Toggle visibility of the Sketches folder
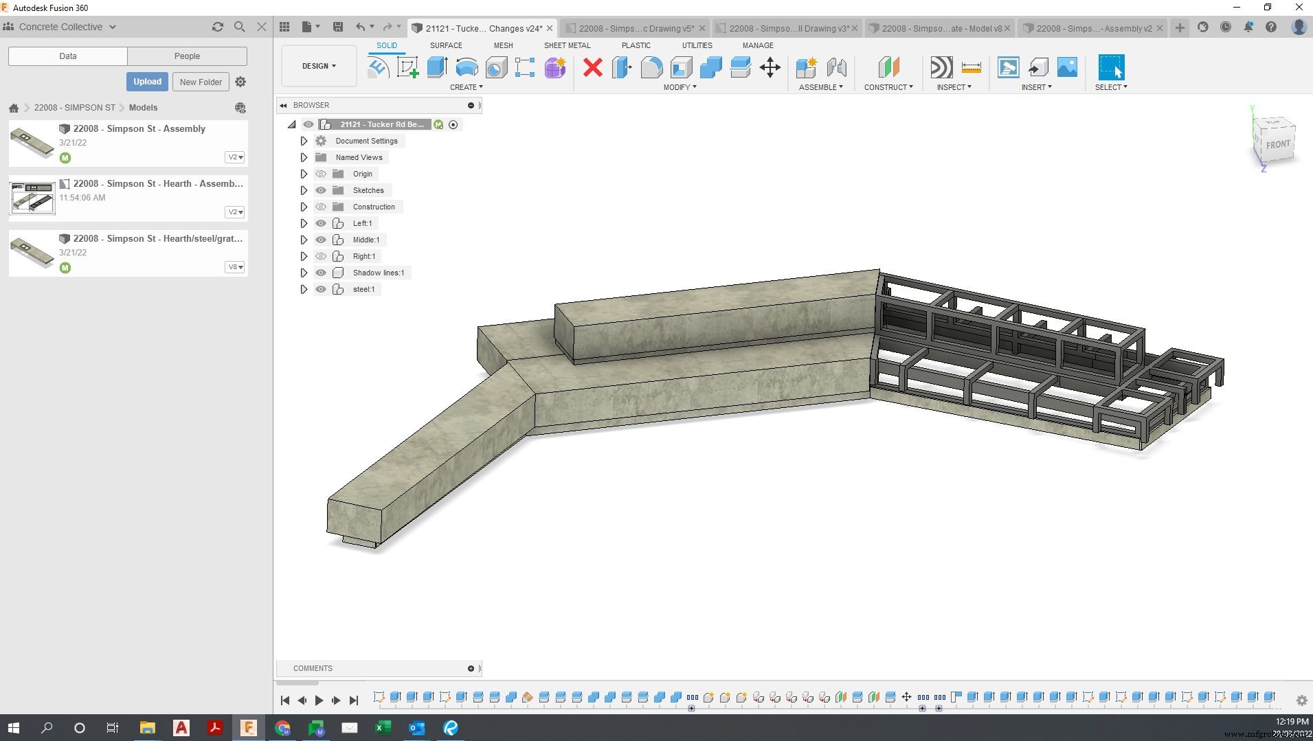1313x741 pixels. 322,190
